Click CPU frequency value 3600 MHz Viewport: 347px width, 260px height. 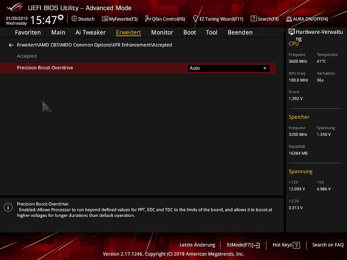[x=298, y=61]
